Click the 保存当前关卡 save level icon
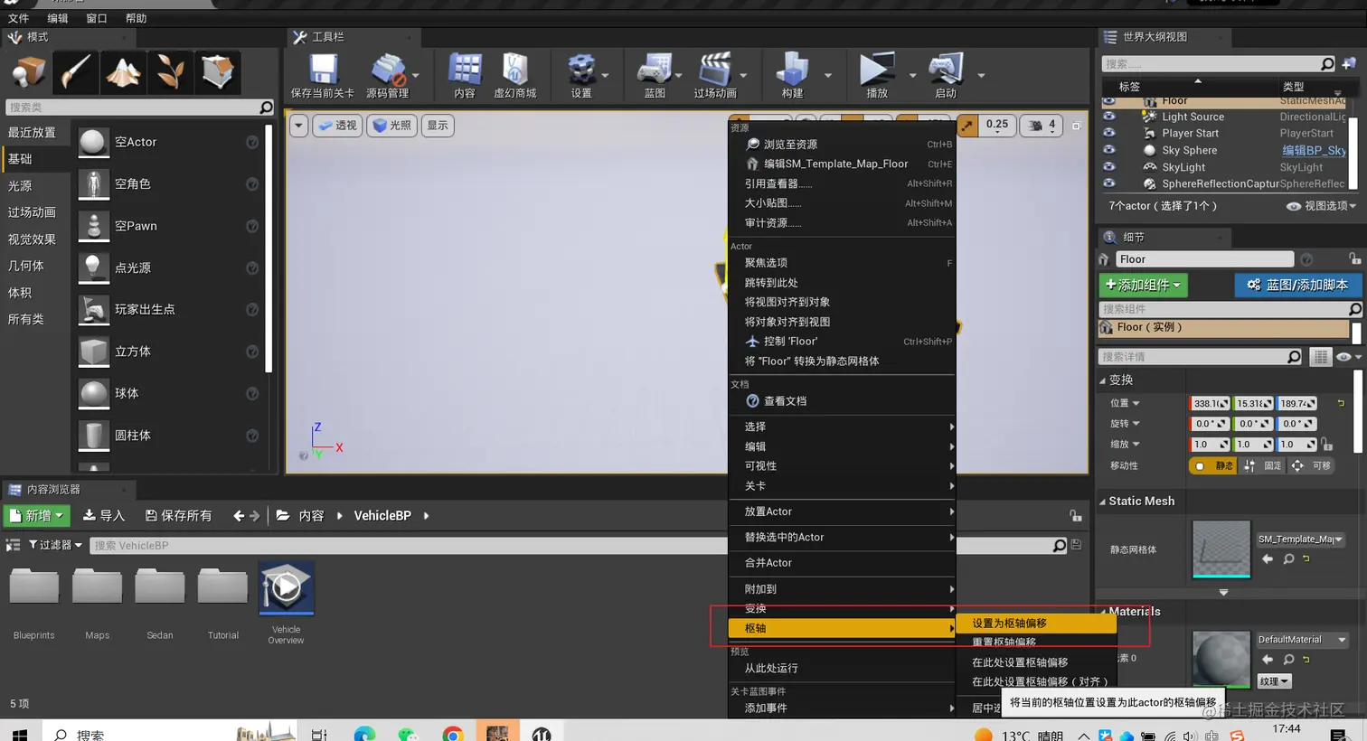The height and width of the screenshot is (741, 1367). click(323, 70)
